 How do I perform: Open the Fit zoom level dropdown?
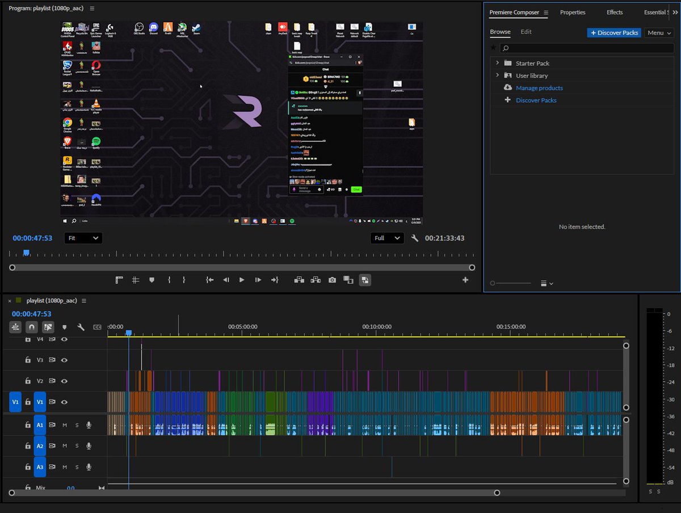click(x=83, y=238)
